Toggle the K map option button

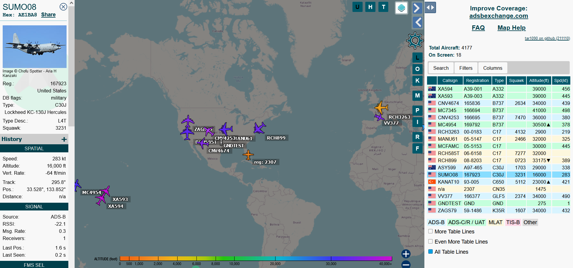pos(417,80)
